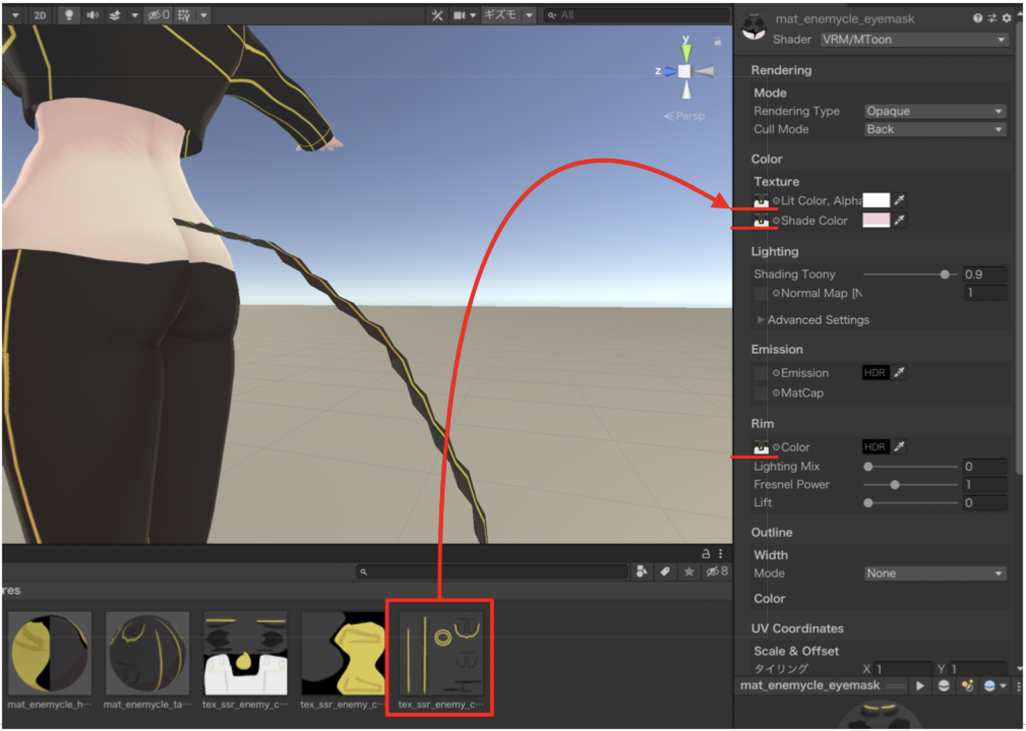This screenshot has height=731, width=1026.
Task: Open the ギズモ dropdown arrow
Action: click(x=529, y=15)
